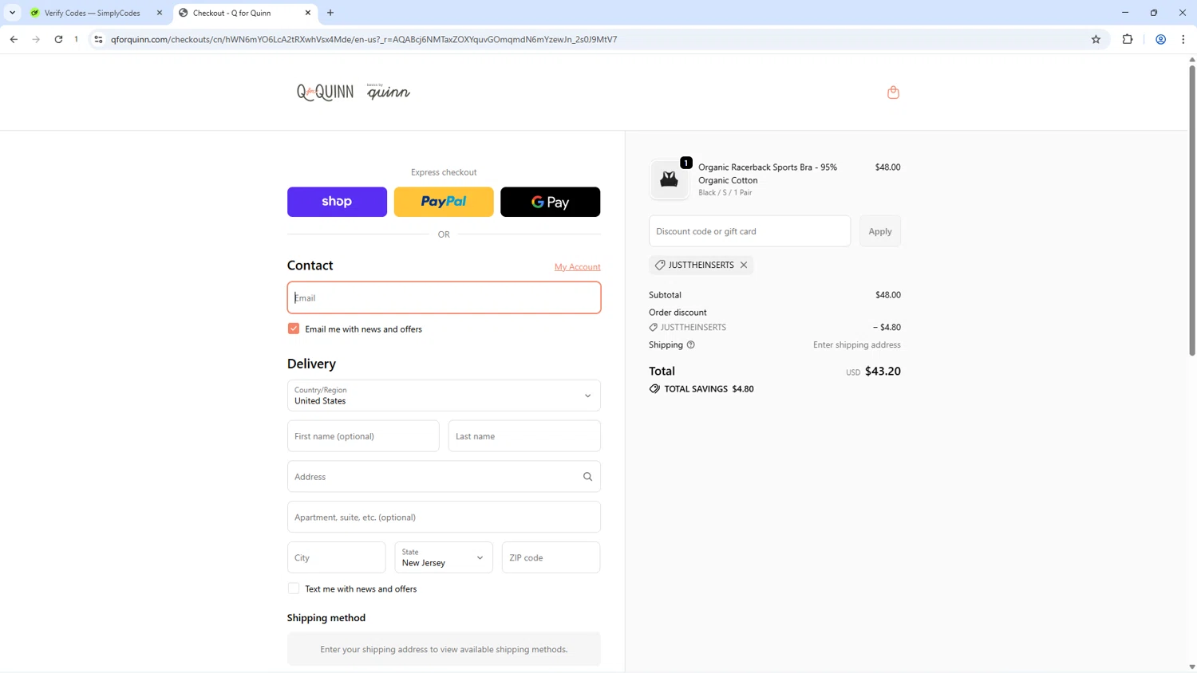Image resolution: width=1197 pixels, height=673 pixels.
Task: Click the Q for Quinn logo
Action: tap(325, 92)
